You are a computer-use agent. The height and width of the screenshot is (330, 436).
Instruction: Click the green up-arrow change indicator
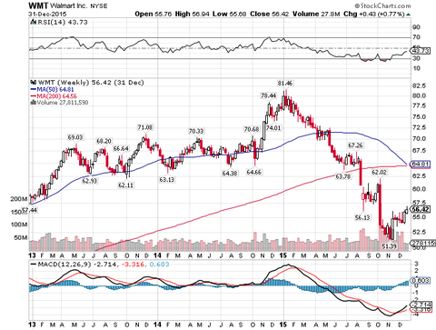tap(409, 15)
